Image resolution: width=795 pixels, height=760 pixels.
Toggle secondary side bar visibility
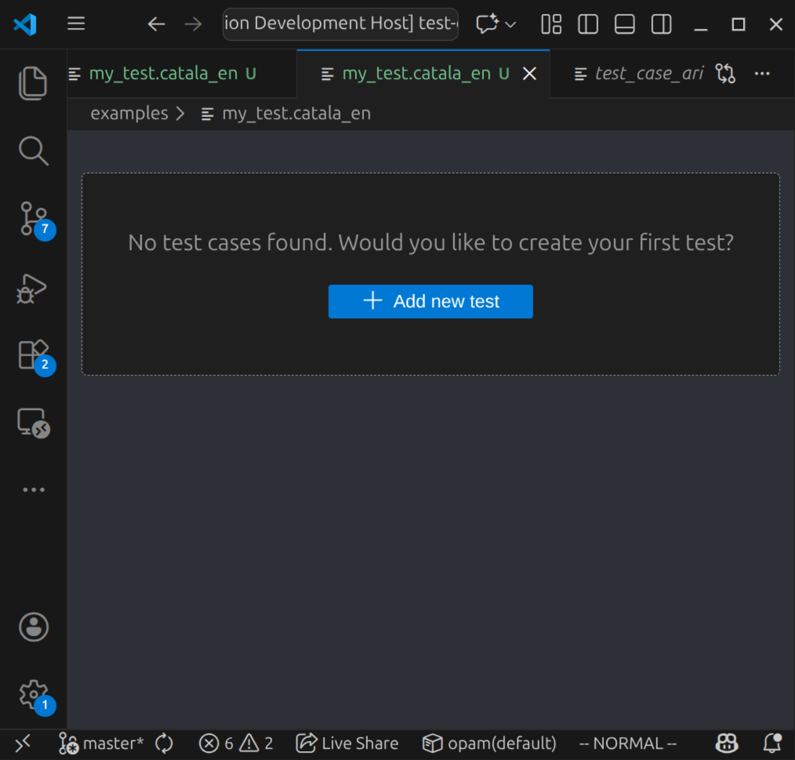coord(662,24)
